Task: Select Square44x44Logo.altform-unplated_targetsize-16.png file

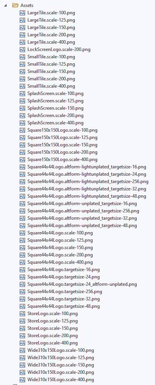Action: coord(82,204)
